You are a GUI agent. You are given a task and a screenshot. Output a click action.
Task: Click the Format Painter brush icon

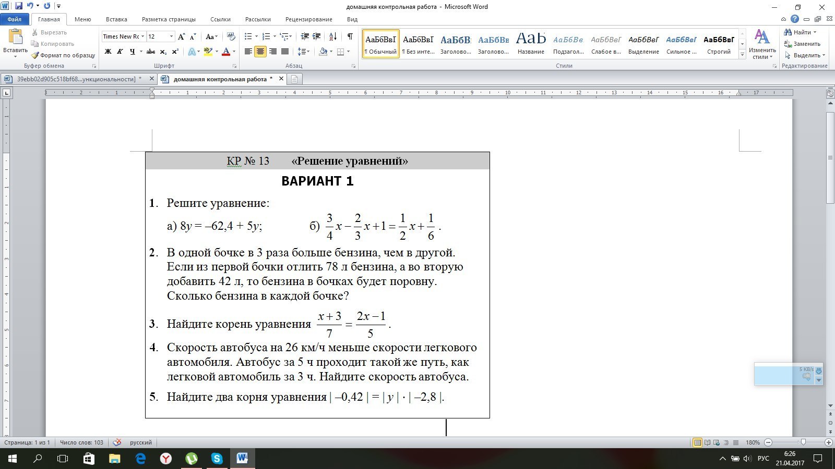point(35,55)
